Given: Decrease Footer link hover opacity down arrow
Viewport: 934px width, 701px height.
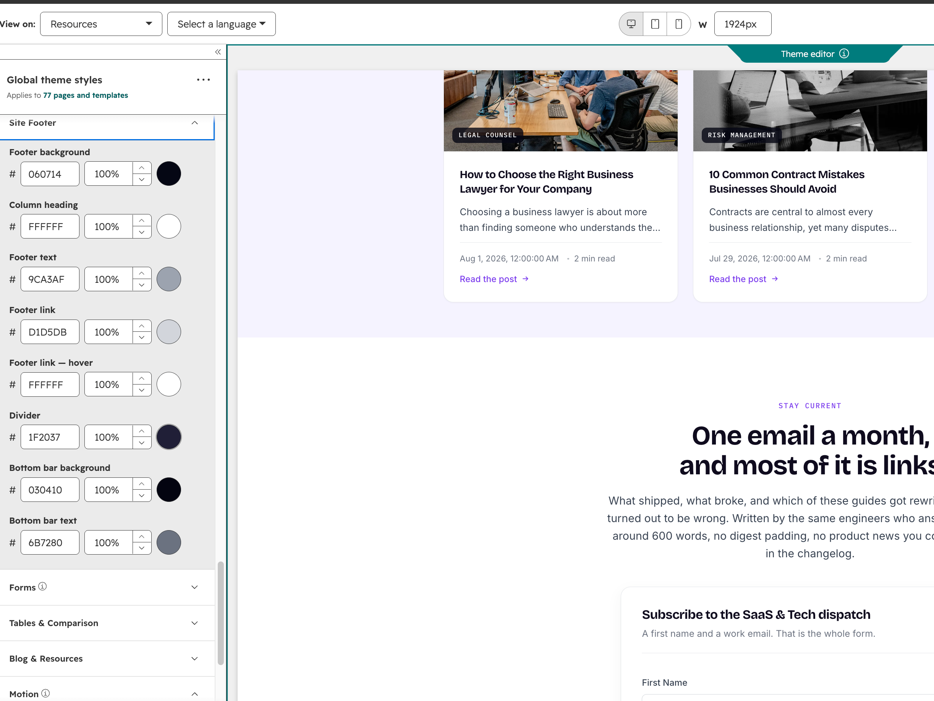Looking at the screenshot, I should 142,390.
